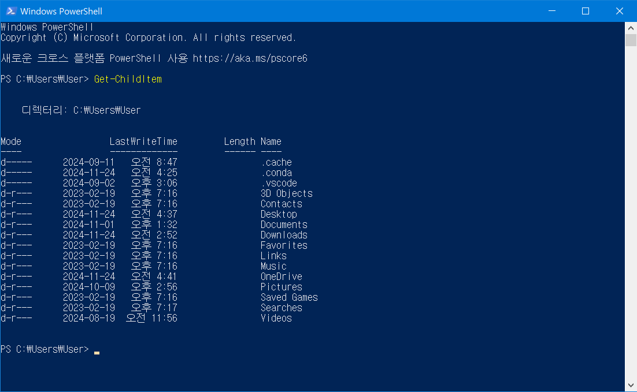Click the Links directory name
This screenshot has width=637, height=392.
[x=273, y=256]
